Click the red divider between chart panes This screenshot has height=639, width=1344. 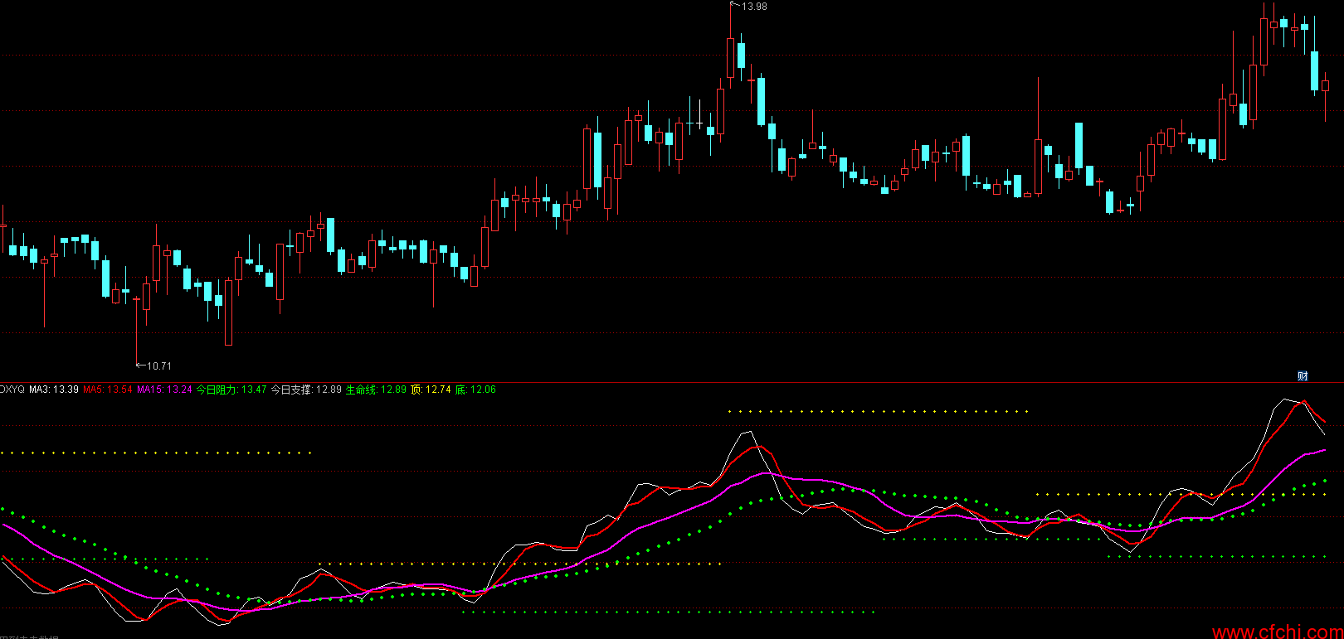(x=672, y=382)
